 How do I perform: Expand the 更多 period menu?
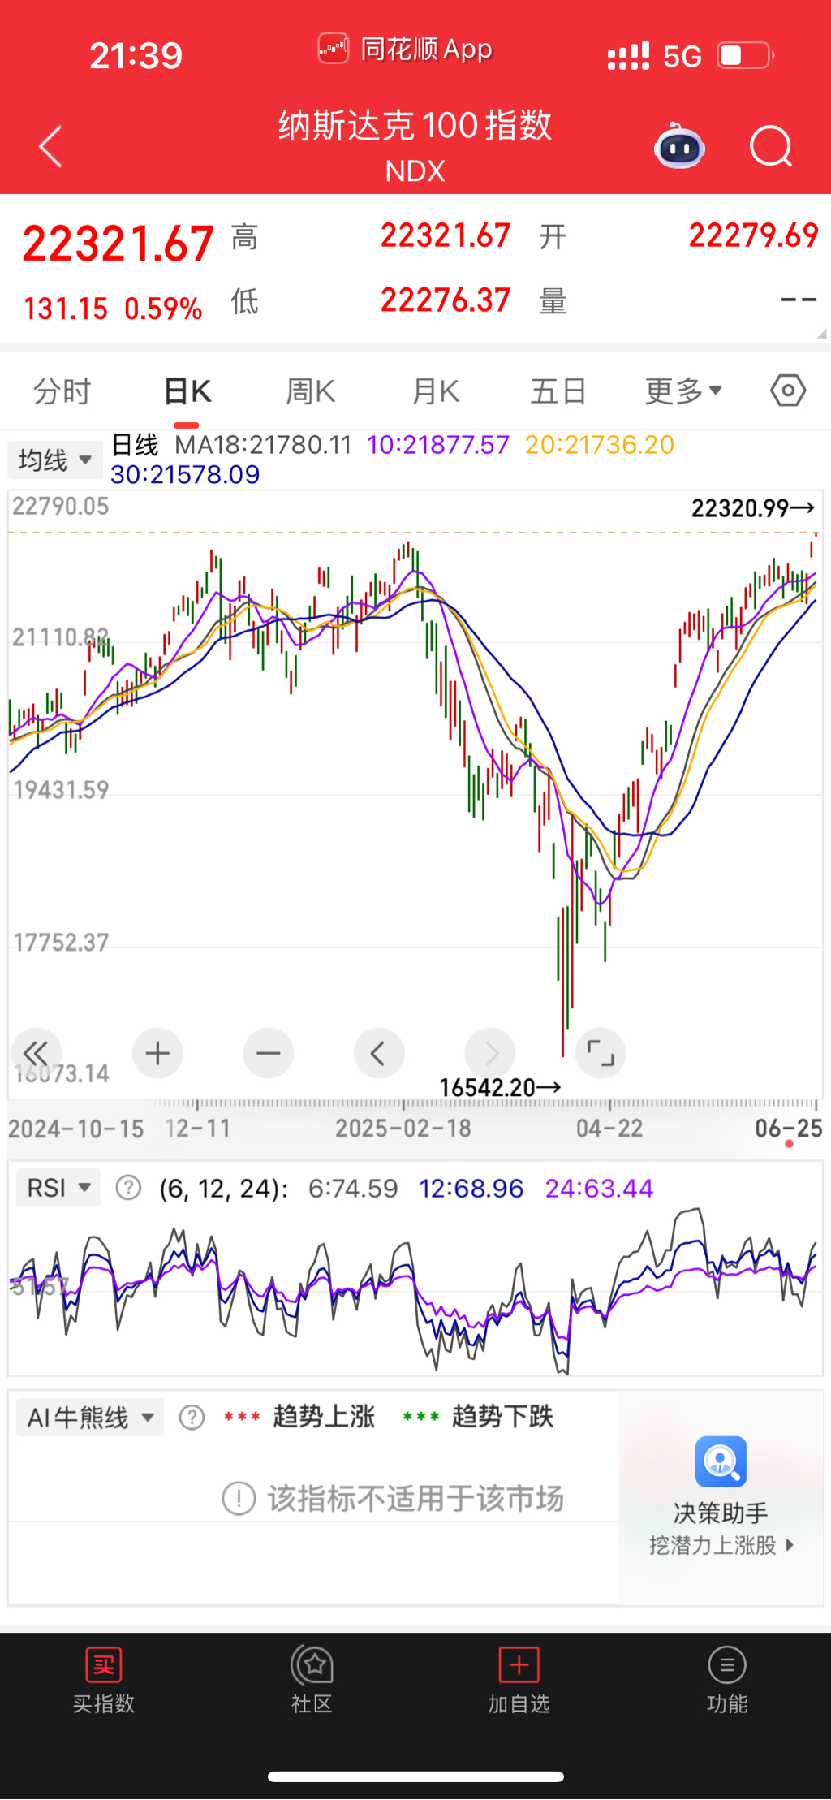click(x=683, y=391)
